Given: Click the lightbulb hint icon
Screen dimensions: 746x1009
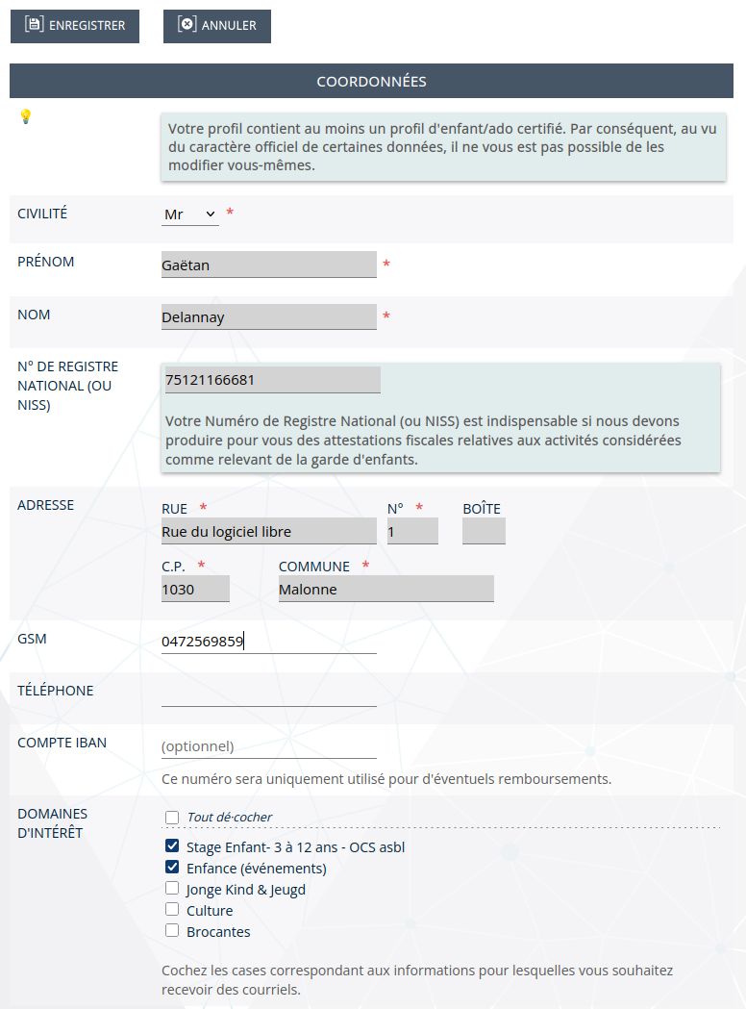Looking at the screenshot, I should pos(25,116).
